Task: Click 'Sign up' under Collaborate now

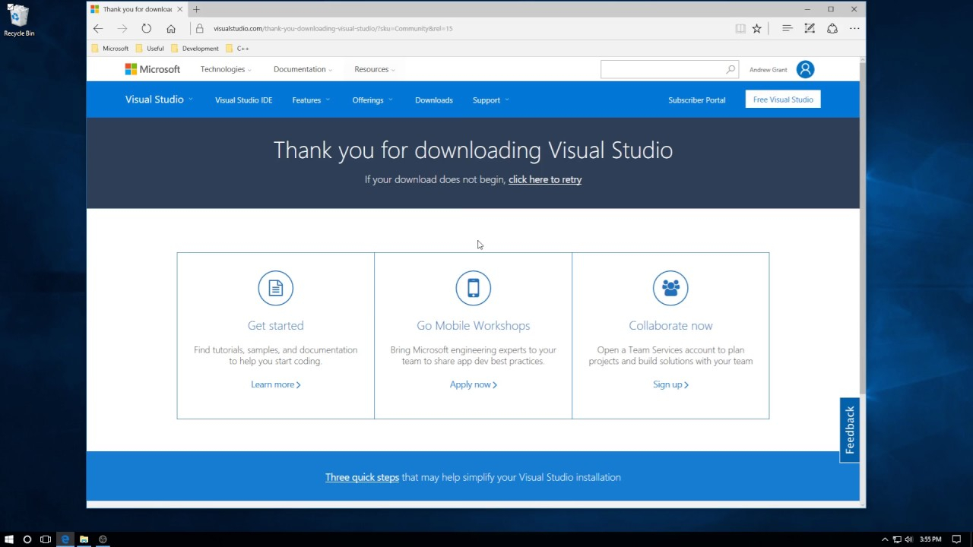Action: click(670, 384)
